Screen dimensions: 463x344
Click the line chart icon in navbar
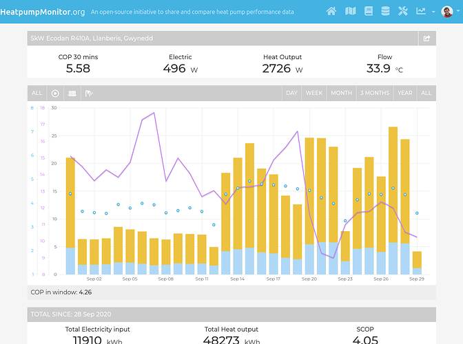(x=421, y=12)
